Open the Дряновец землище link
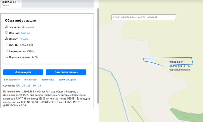 tap(28, 27)
